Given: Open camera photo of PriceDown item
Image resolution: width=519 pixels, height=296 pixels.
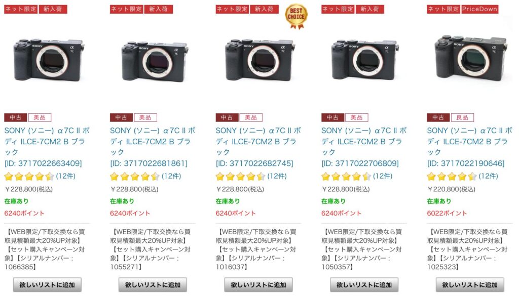Looking at the screenshot, I should [471, 59].
